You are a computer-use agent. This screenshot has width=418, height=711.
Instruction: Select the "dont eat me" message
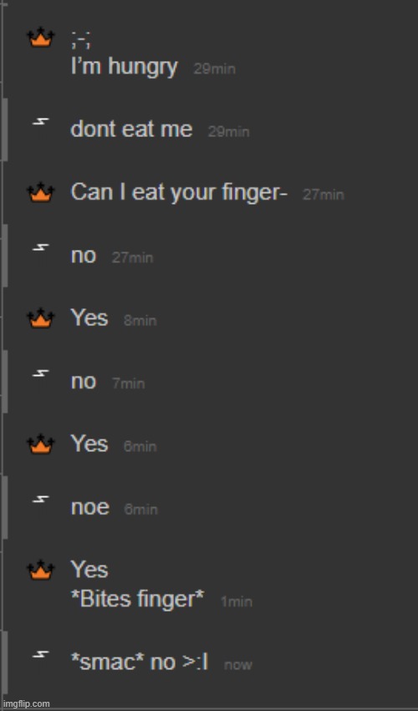[x=131, y=130]
